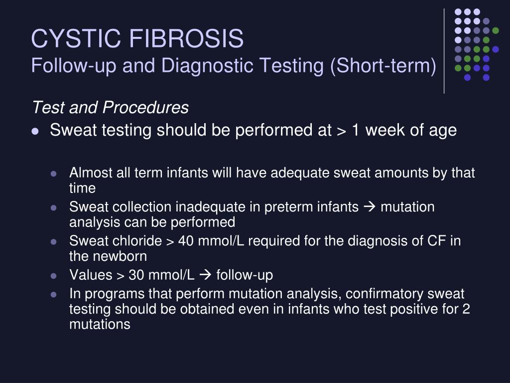
Task: Click the decorative dot pattern graphic
Action: point(477,44)
